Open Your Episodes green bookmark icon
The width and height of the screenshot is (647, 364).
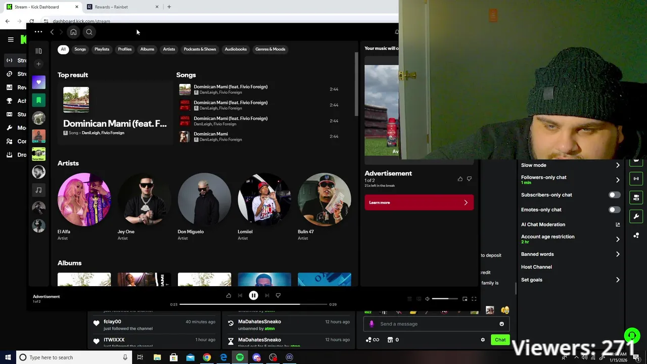click(x=38, y=100)
